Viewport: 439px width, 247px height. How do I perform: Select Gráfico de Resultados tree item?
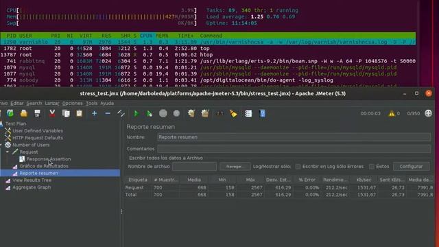44,166
